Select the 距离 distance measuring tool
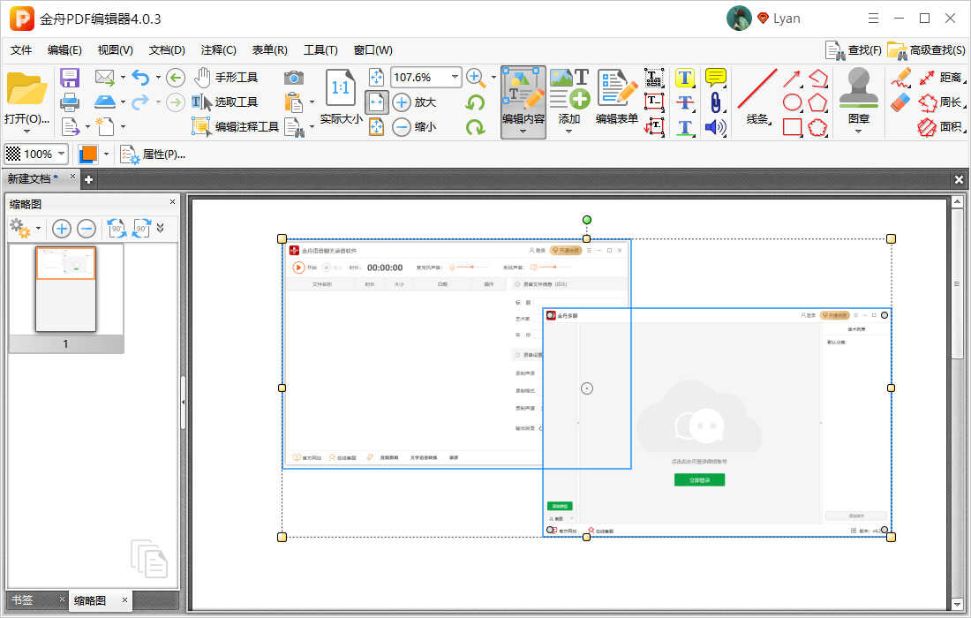 point(941,78)
